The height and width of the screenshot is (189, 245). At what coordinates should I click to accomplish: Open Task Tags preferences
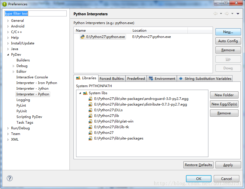pos(25,123)
